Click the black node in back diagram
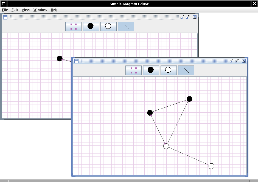The width and height of the screenshot is (258, 182). [60, 58]
